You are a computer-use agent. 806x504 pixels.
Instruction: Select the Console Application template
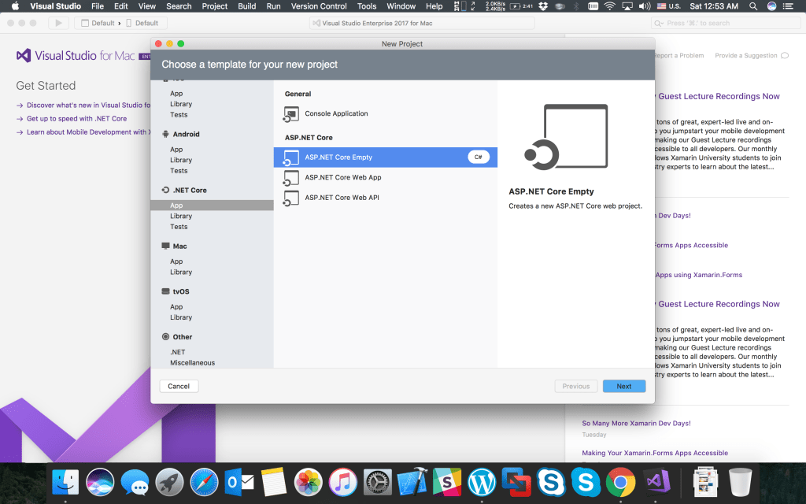tap(386, 113)
